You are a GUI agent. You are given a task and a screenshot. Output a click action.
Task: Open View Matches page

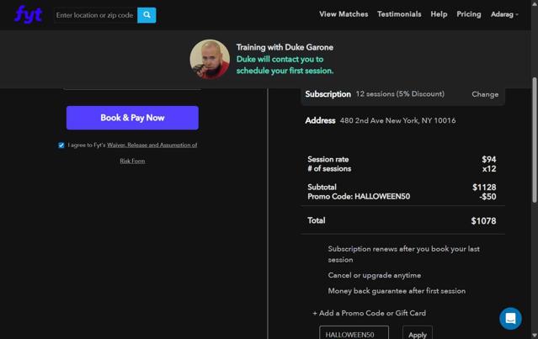(x=344, y=14)
